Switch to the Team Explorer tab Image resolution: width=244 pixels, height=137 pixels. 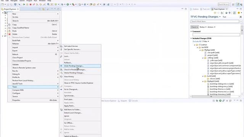(219, 9)
